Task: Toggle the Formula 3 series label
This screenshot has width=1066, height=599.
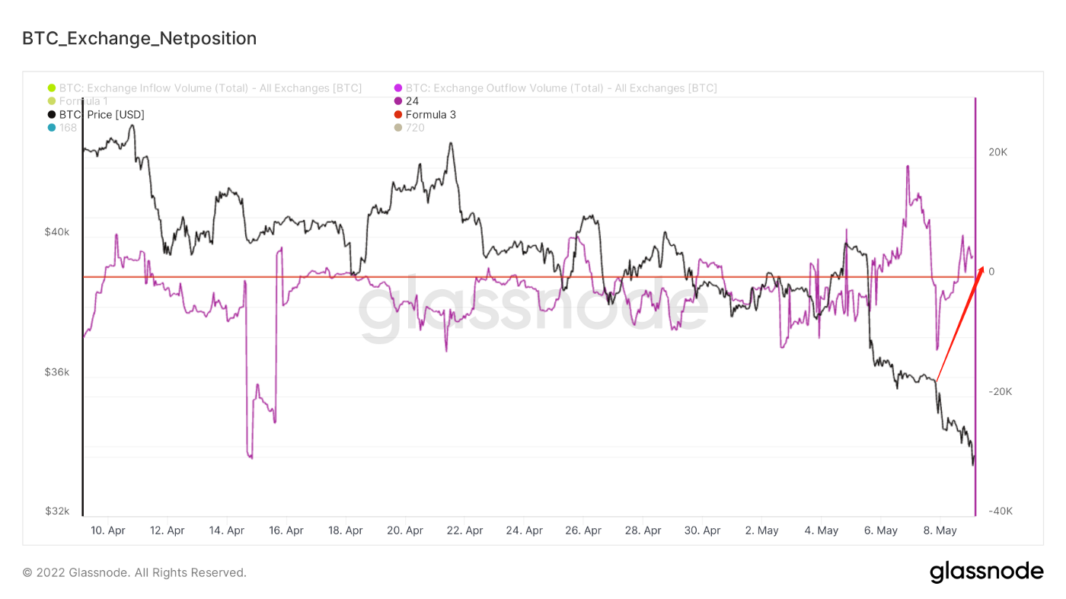Action: coord(430,115)
